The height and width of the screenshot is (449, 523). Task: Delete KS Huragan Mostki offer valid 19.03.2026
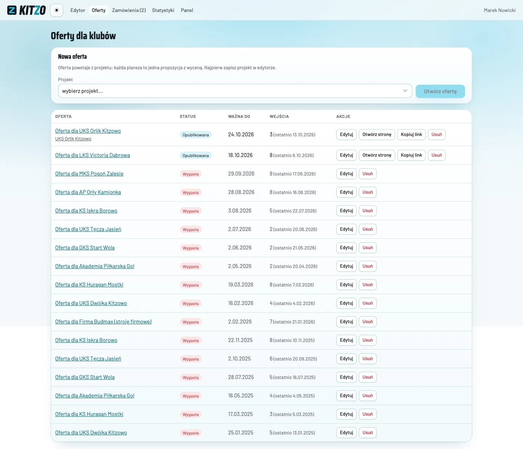click(368, 285)
